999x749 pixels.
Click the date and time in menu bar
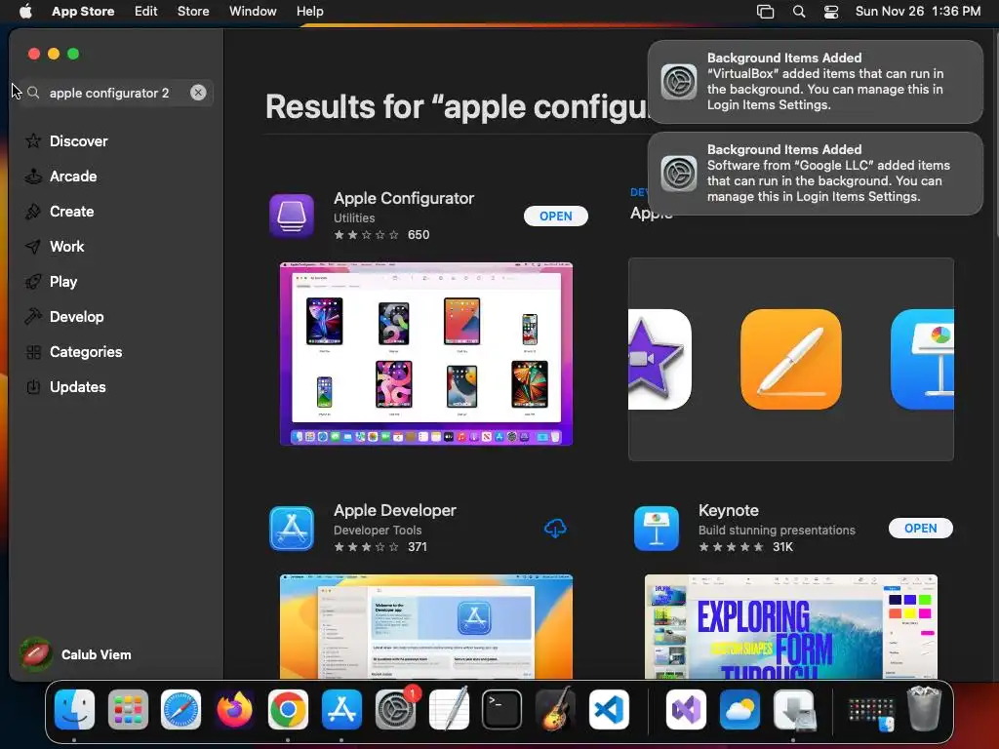tap(917, 12)
